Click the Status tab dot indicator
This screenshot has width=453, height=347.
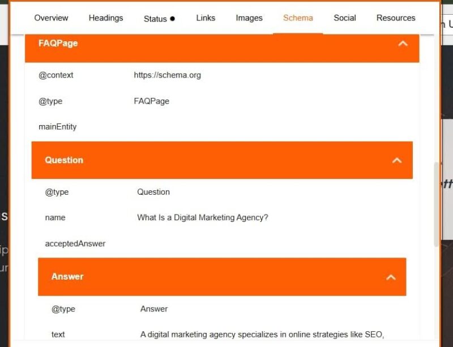173,19
